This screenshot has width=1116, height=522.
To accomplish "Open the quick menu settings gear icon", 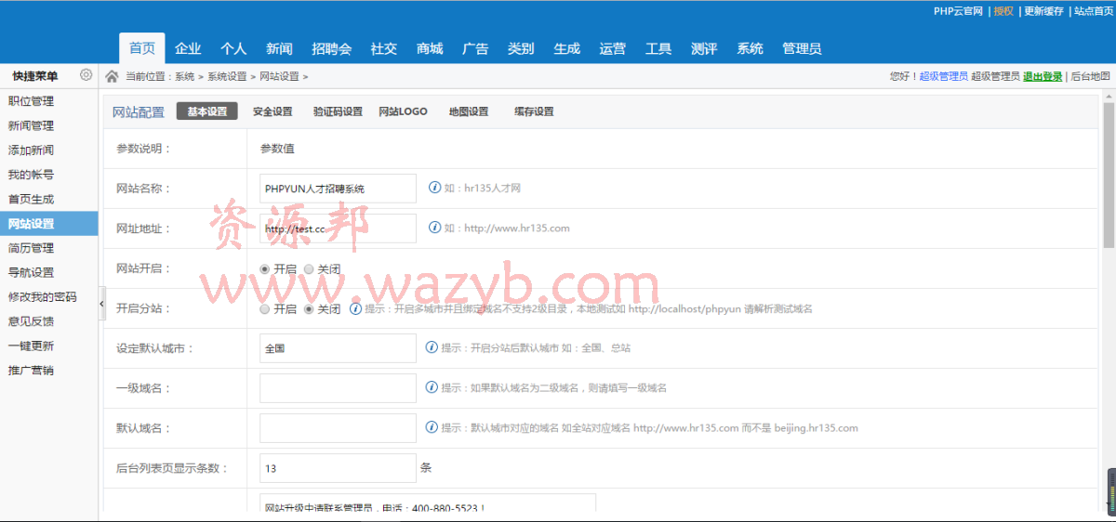I will (x=86, y=75).
